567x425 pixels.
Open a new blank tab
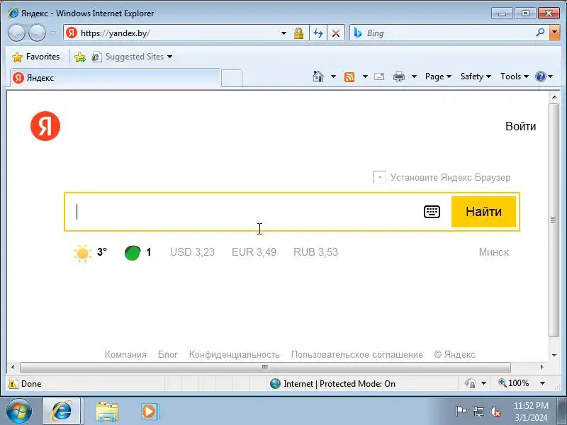point(232,78)
